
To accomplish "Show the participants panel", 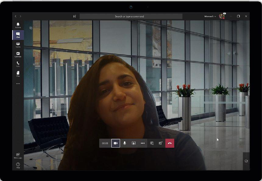I will (161, 143).
